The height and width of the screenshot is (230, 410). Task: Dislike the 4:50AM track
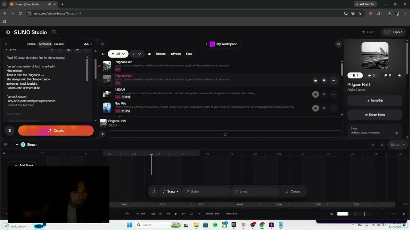tap(324, 94)
